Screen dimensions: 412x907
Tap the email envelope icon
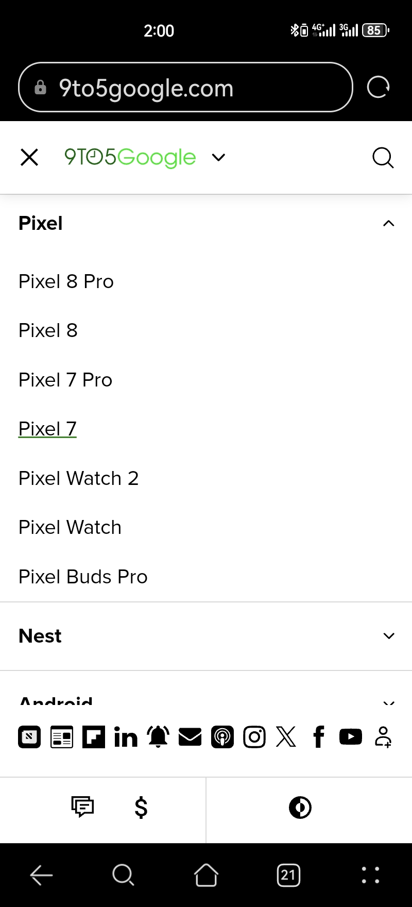click(x=190, y=737)
